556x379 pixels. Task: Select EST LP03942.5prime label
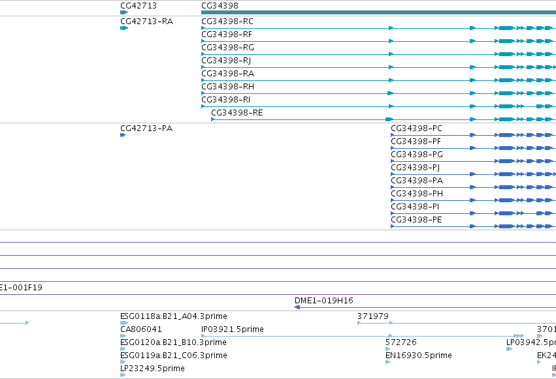(x=531, y=342)
